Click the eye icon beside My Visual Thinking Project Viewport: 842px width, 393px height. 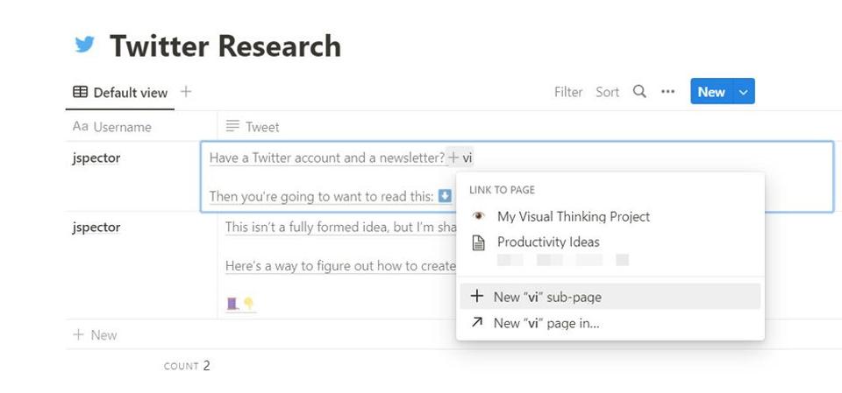click(478, 216)
